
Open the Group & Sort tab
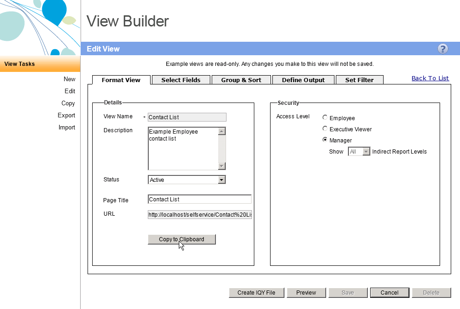241,80
